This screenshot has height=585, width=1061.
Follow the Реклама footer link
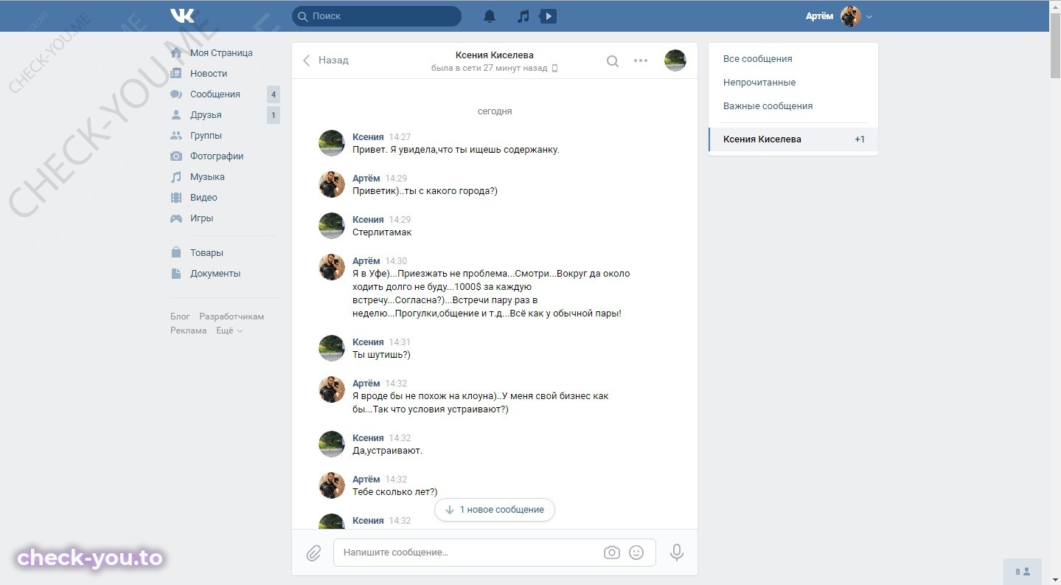(189, 330)
